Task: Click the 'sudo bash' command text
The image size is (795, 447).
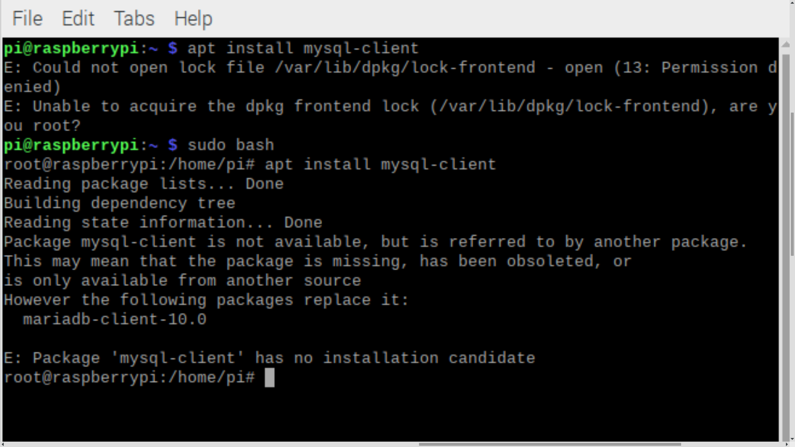Action: (x=231, y=145)
